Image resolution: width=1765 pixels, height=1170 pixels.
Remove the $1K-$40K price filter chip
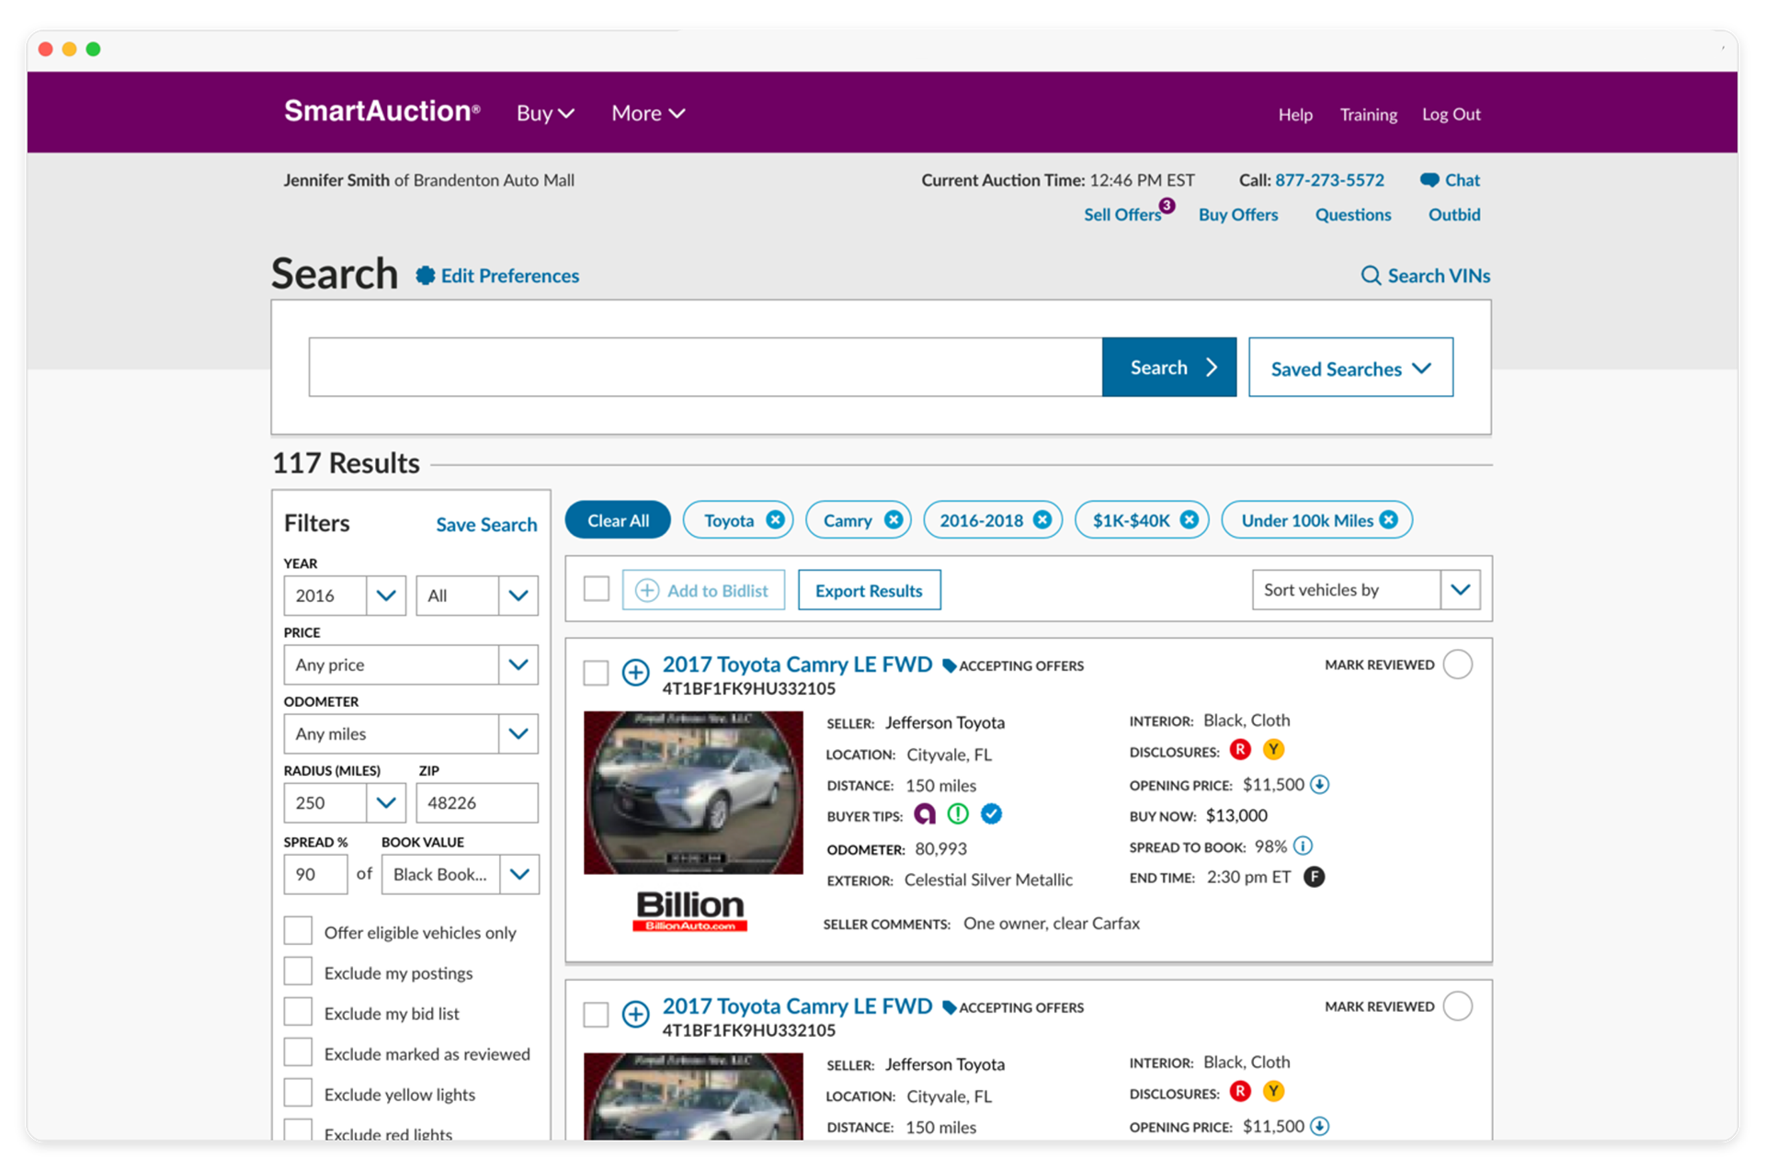pyautogui.click(x=1190, y=520)
